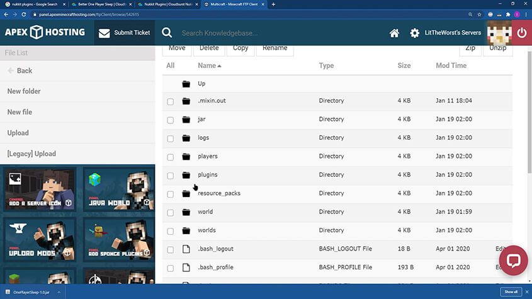Open the Upload Mods tutorial thumbnail
Viewport: 532px width, 299px height.
point(40,240)
